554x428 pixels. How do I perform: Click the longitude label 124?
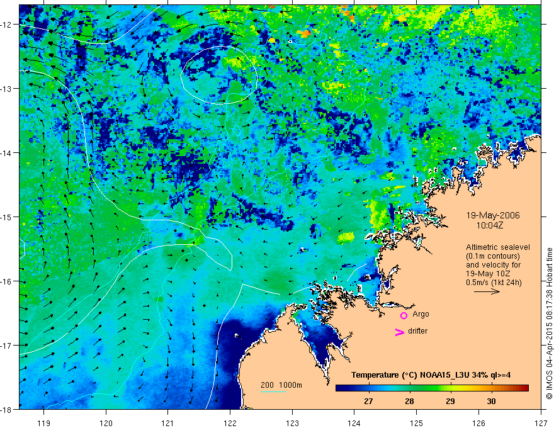coord(354,423)
